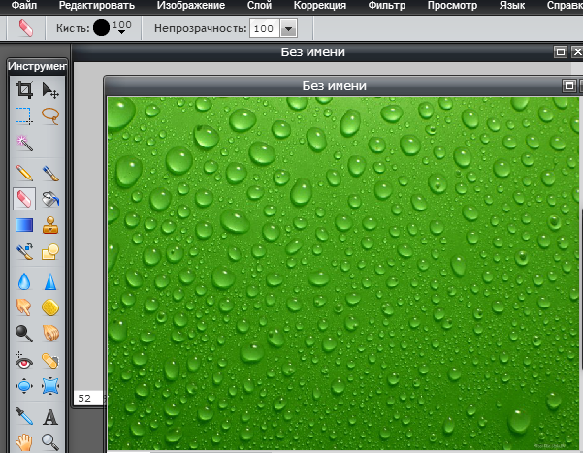Select the Gradient tool
This screenshot has height=453, width=583.
(24, 225)
